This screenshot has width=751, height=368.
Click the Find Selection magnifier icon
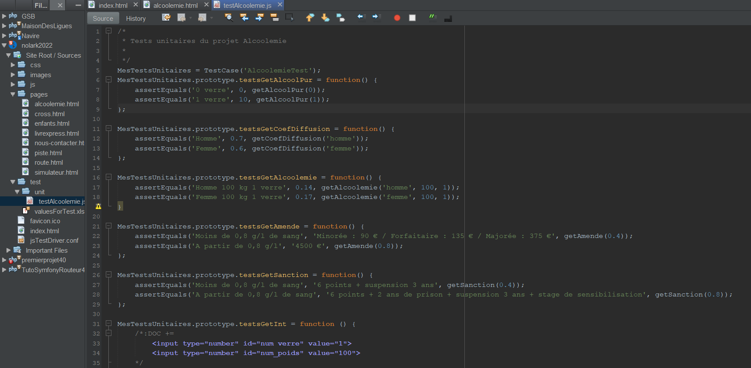229,18
